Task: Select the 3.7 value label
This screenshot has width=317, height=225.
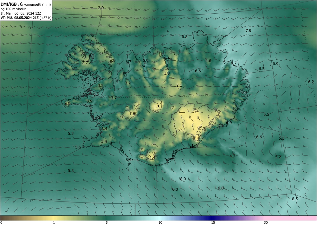Action: (x=114, y=98)
